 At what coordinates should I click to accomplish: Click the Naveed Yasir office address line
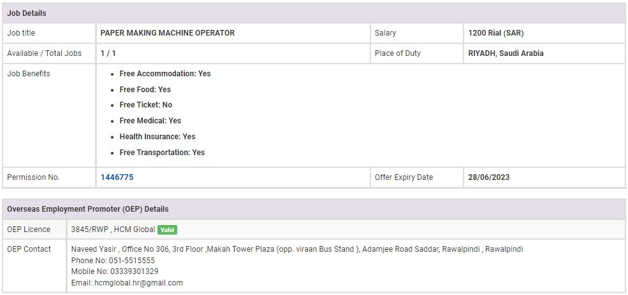pos(296,249)
